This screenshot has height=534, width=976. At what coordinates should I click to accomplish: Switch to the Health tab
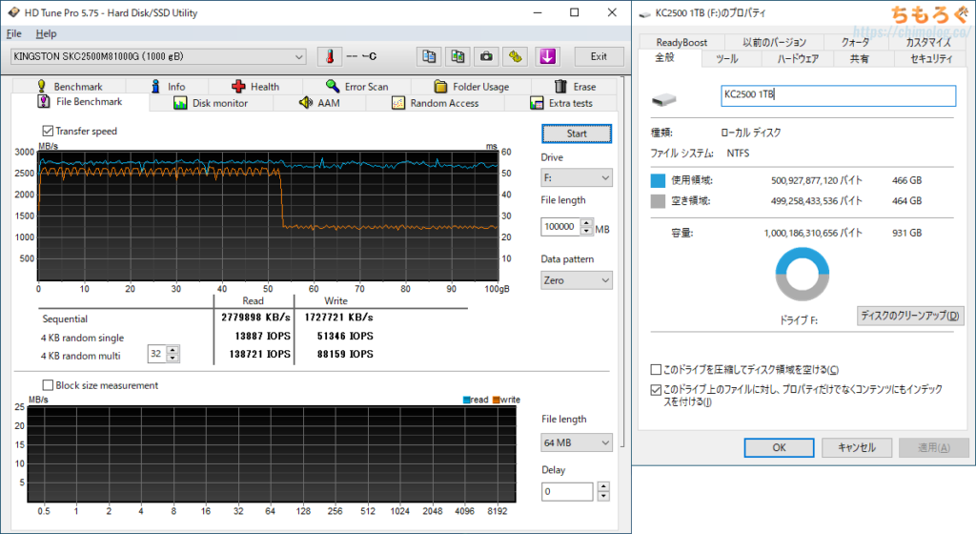pos(255,87)
